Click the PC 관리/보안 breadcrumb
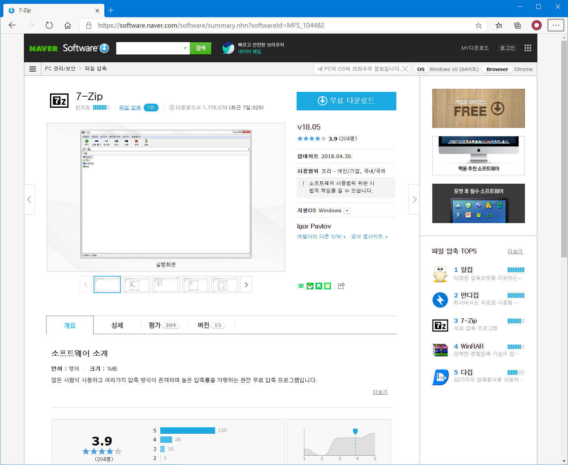Screen dimensions: 568x465 point(60,69)
